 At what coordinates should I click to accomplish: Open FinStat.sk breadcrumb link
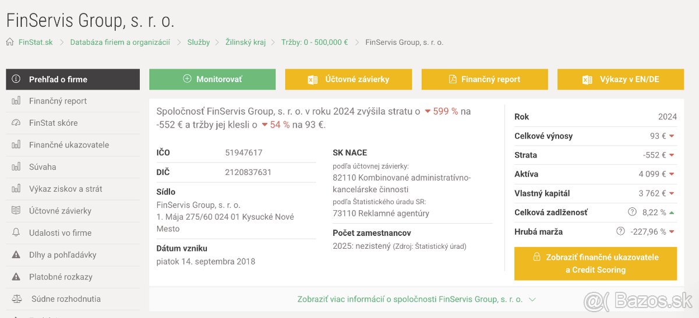36,43
